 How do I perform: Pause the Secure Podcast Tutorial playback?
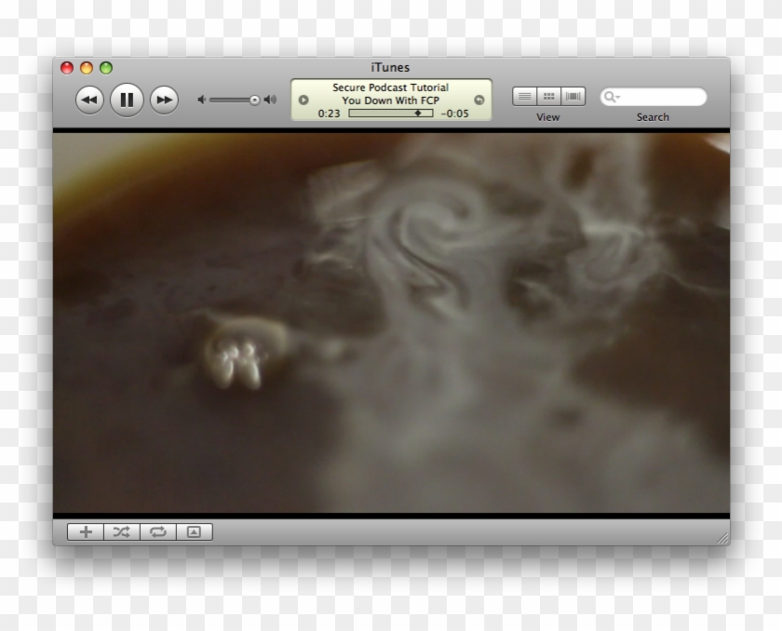[127, 98]
